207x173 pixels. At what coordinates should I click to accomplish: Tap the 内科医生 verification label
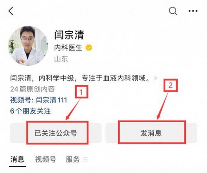pos(68,48)
